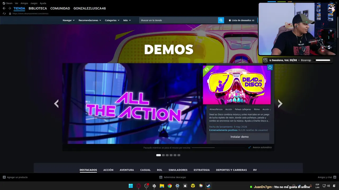Select the first carousel page dot
This screenshot has width=339, height=190.
point(158,155)
